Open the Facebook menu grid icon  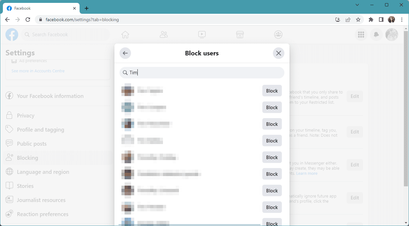point(361,35)
